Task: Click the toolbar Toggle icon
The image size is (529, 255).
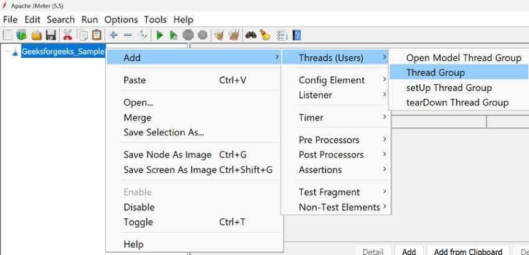Action: tap(143, 35)
